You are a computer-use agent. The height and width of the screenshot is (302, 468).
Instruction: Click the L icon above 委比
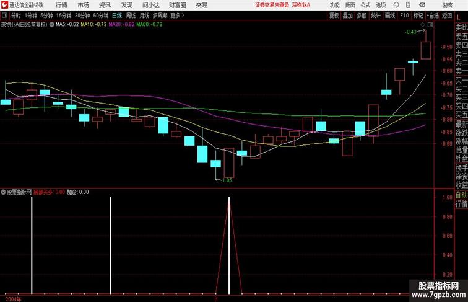click(459, 17)
